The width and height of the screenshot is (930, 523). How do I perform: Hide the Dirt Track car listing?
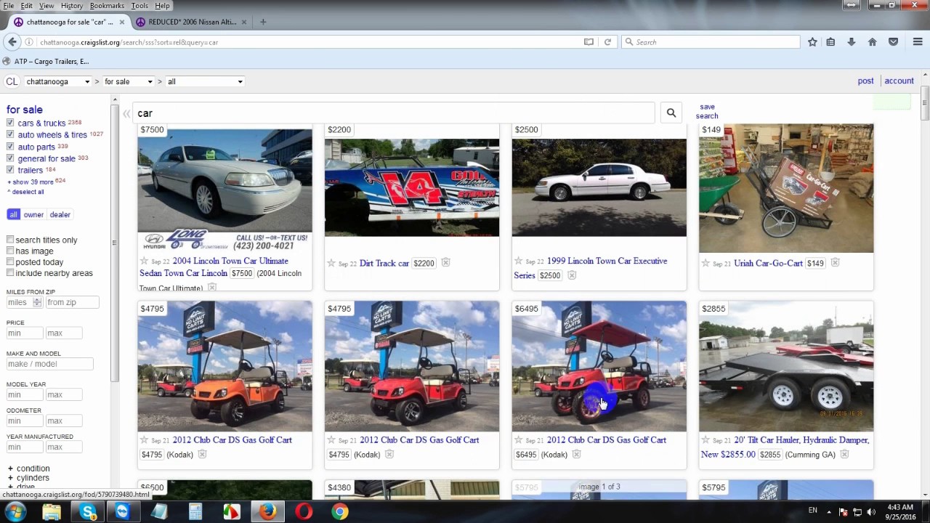click(x=445, y=263)
